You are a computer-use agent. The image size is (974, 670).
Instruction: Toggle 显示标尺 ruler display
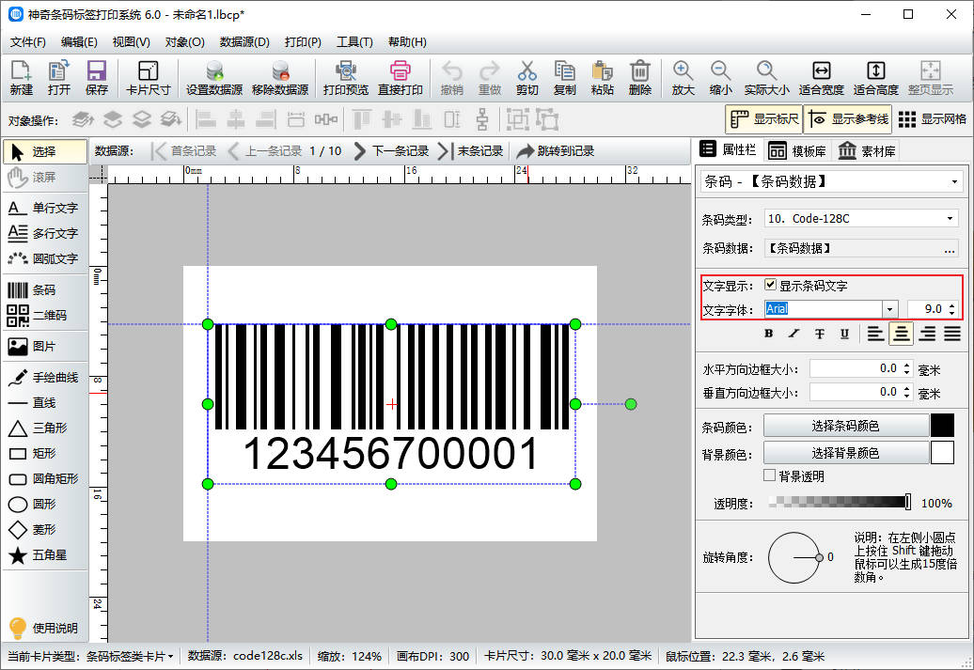click(764, 119)
